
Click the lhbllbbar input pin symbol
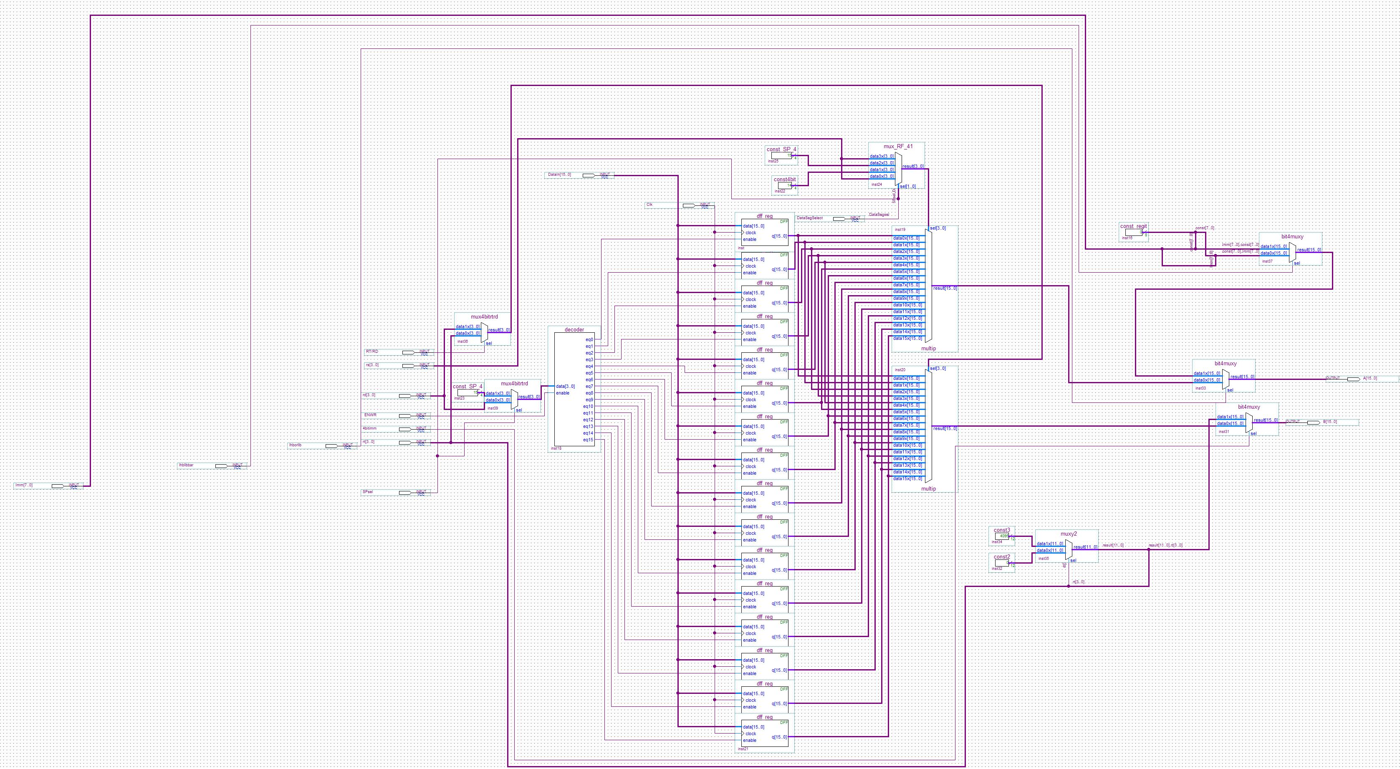[222, 466]
